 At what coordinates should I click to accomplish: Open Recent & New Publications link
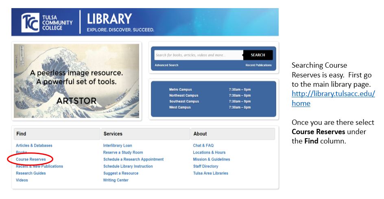click(39, 166)
